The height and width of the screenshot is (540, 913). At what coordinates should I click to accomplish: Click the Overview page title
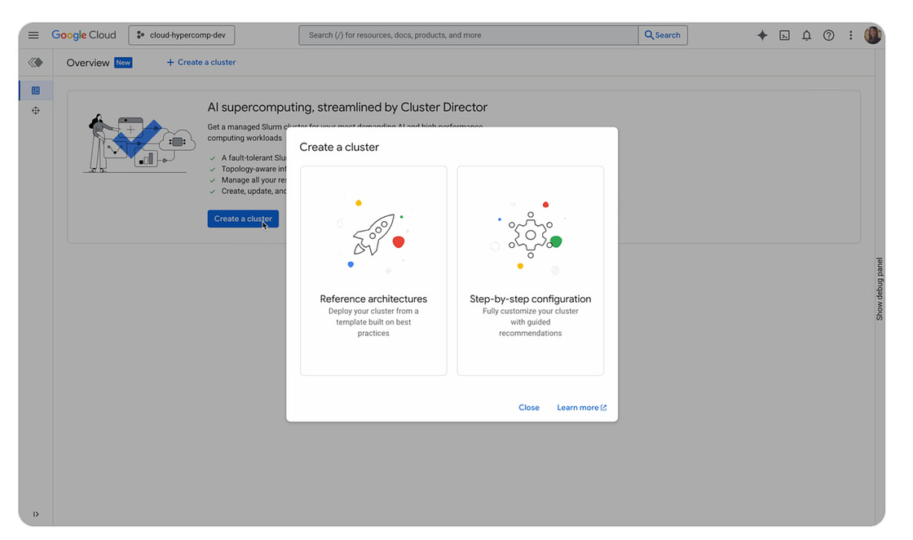coord(88,63)
